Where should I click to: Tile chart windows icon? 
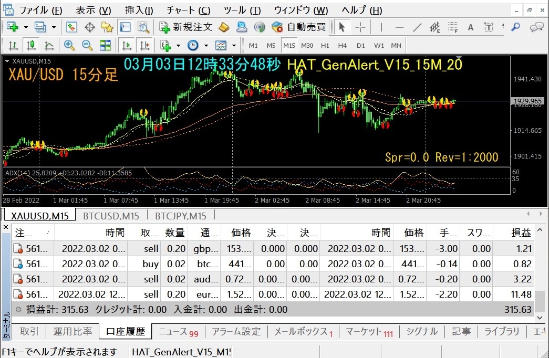coord(105,45)
